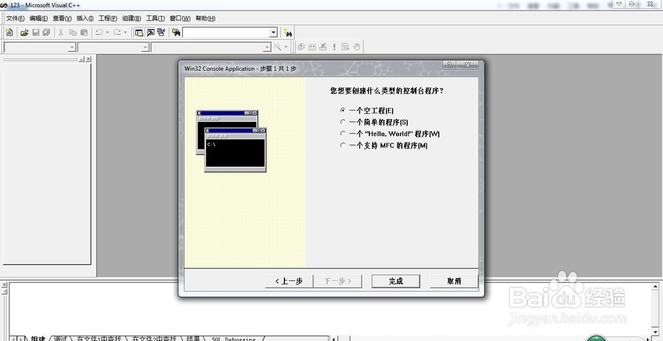Click the Copy icon in toolbar
This screenshot has height=341, width=663.
click(x=73, y=32)
